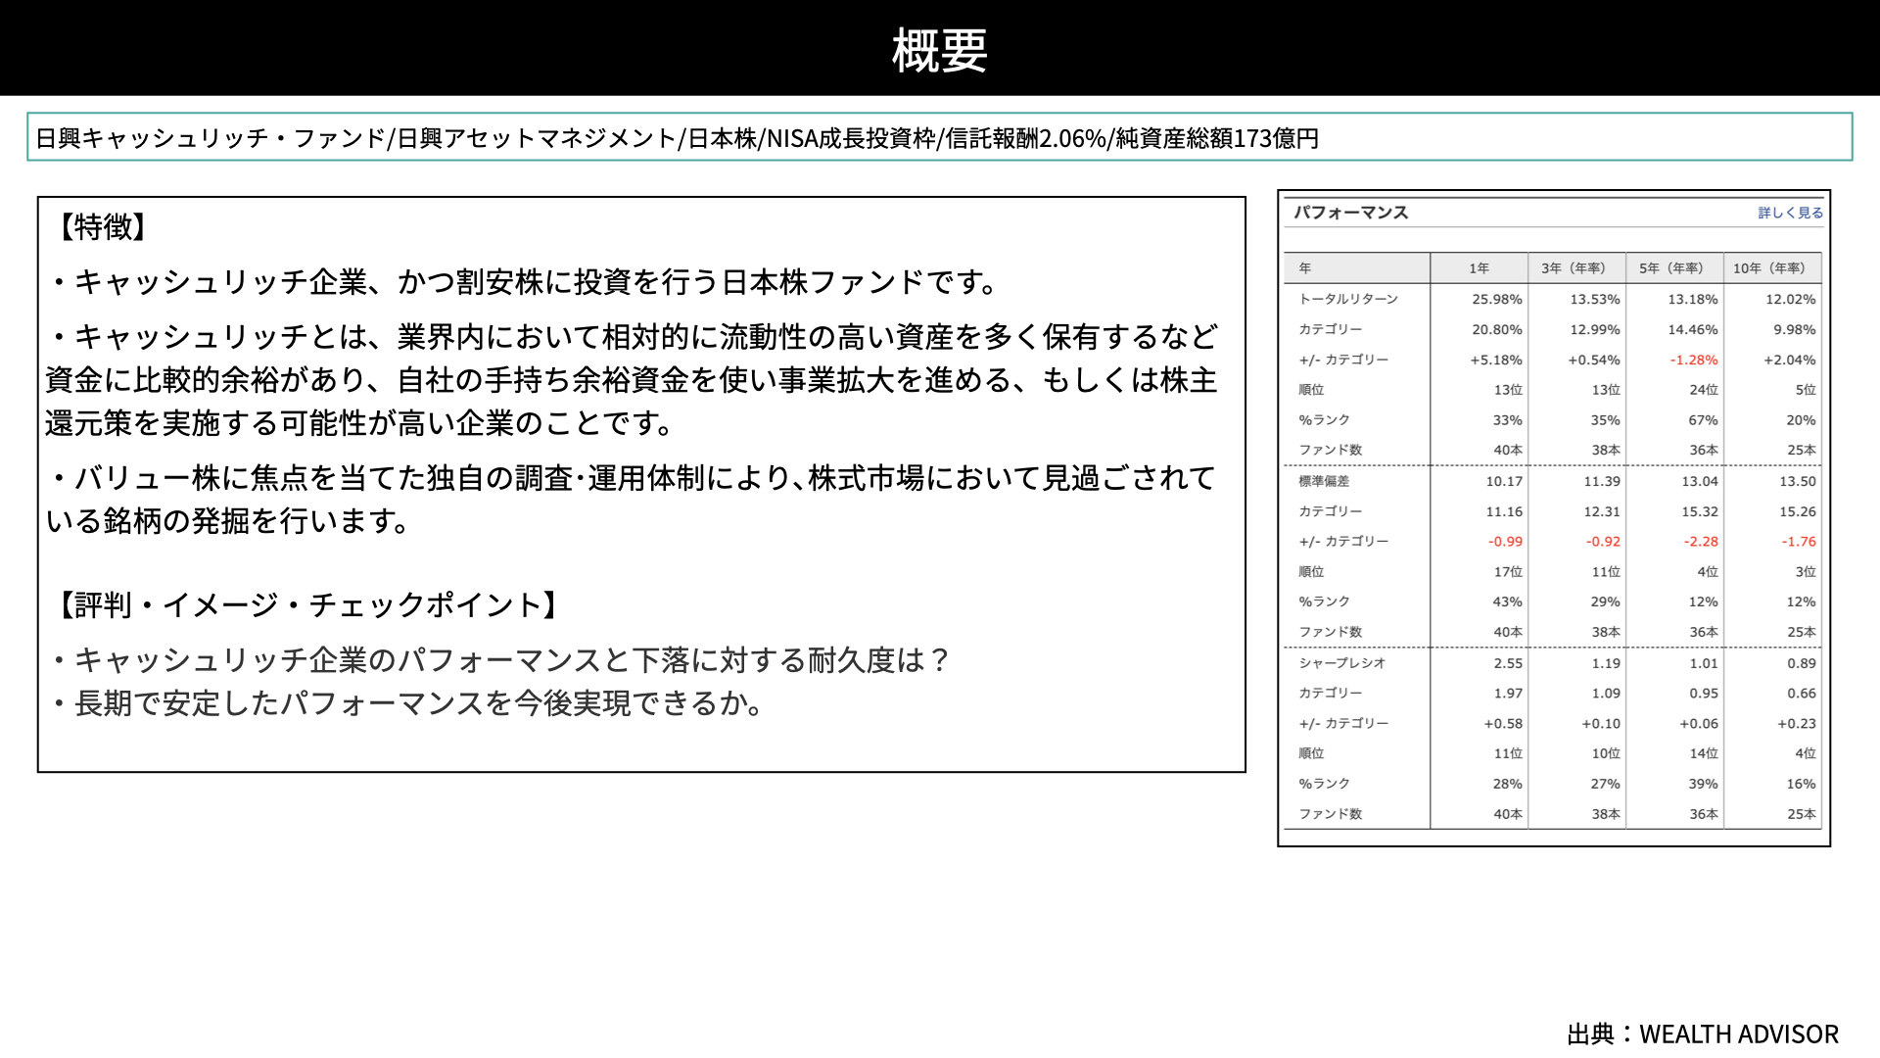The height and width of the screenshot is (1058, 1880).
Task: Click the bullet starting キャッシュリッチ企業、かつ割安株
Action: 525,282
